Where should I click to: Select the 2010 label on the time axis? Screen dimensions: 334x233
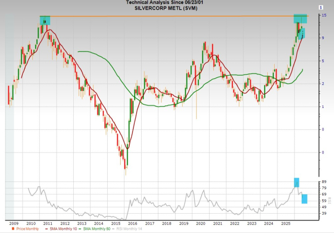31,223
